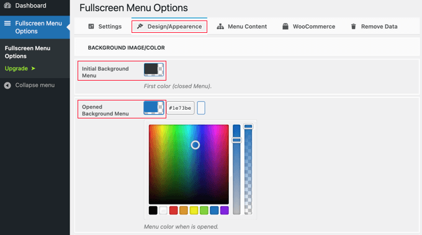Viewport: 422px width, 235px height.
Task: Click the BACKGROUND IMAGE/COLOR section heading
Action: point(126,48)
